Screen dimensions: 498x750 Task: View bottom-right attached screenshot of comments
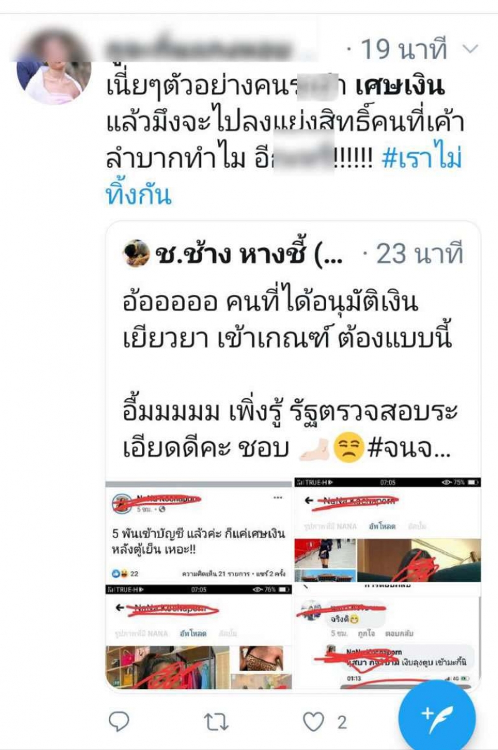[388, 637]
